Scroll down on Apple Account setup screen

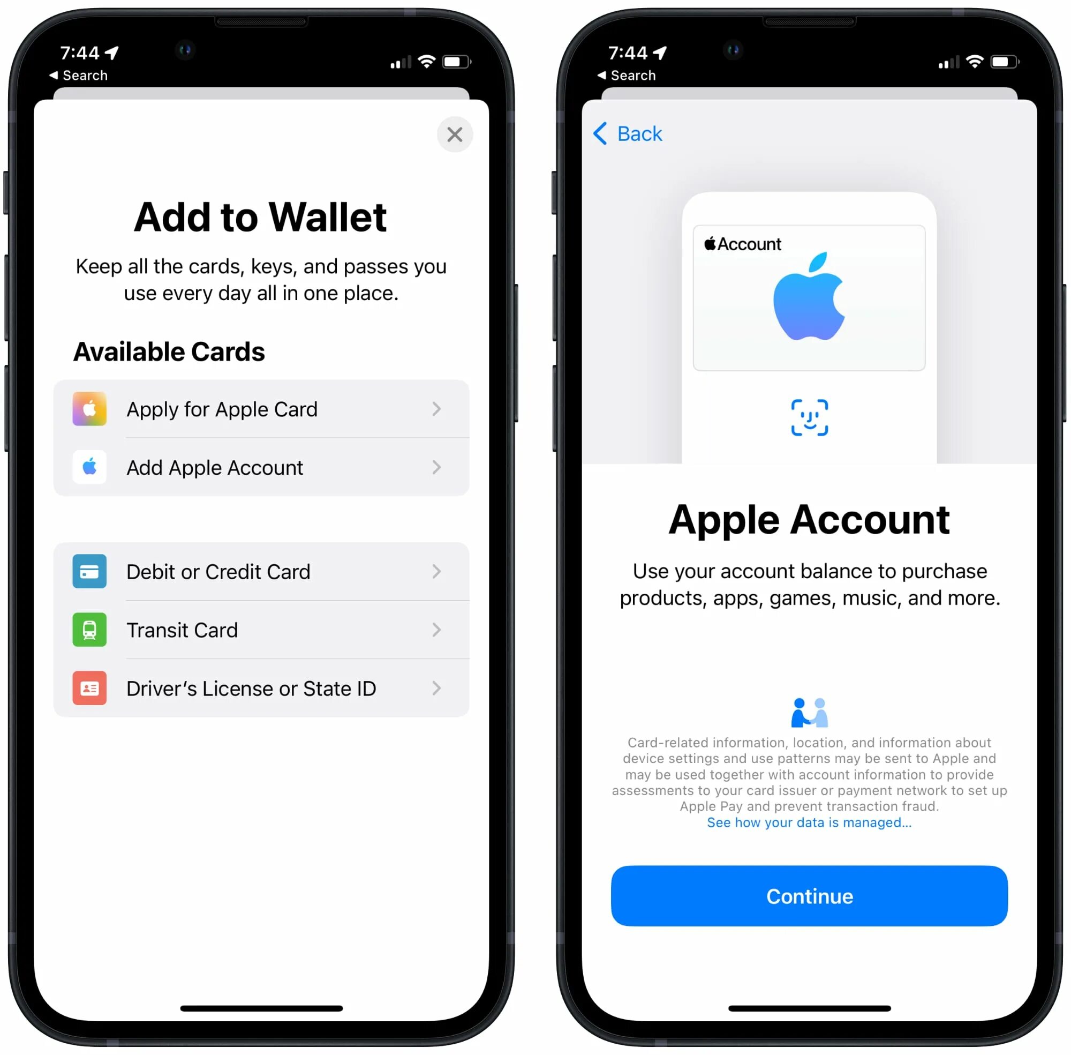click(x=803, y=580)
